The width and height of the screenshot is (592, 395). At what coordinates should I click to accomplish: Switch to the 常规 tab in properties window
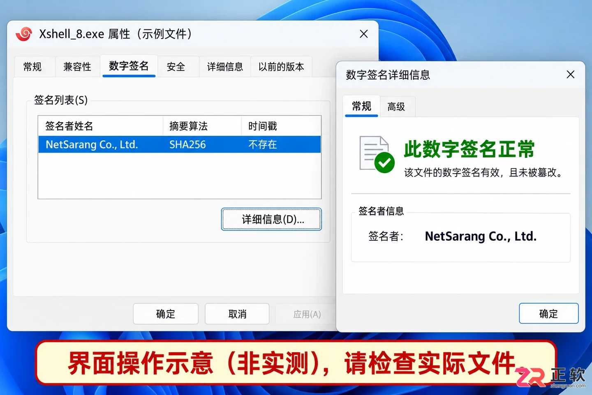[x=32, y=67]
